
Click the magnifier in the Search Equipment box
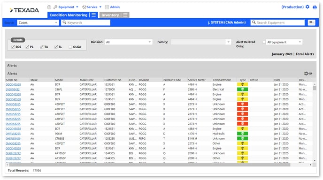(x=254, y=22)
